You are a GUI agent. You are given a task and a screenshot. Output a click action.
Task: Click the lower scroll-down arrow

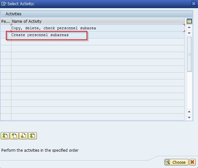click(189, 118)
